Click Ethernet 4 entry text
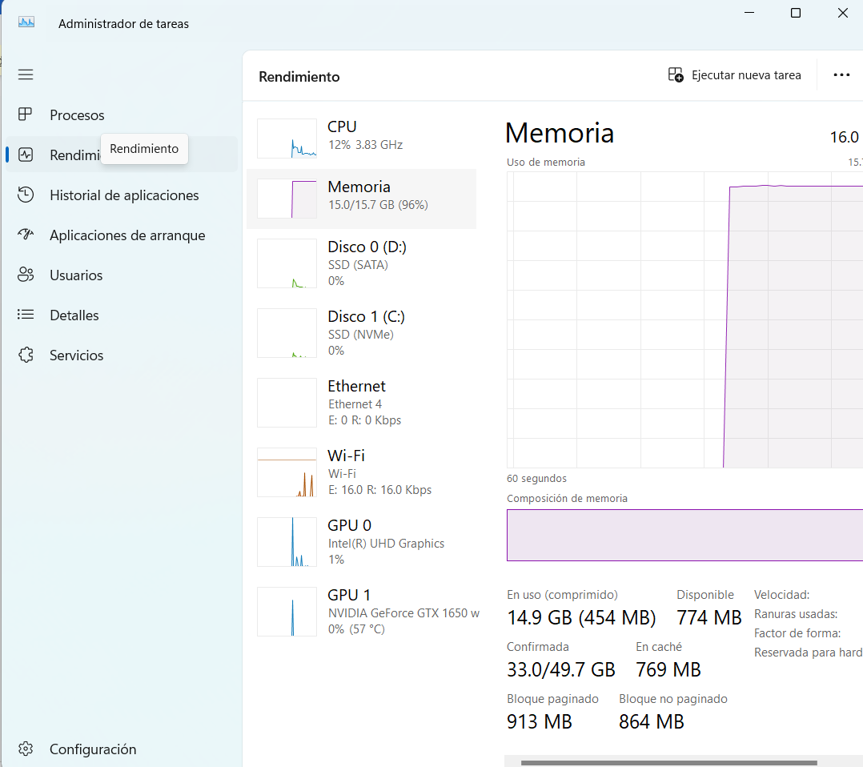The width and height of the screenshot is (863, 767). coord(355,404)
